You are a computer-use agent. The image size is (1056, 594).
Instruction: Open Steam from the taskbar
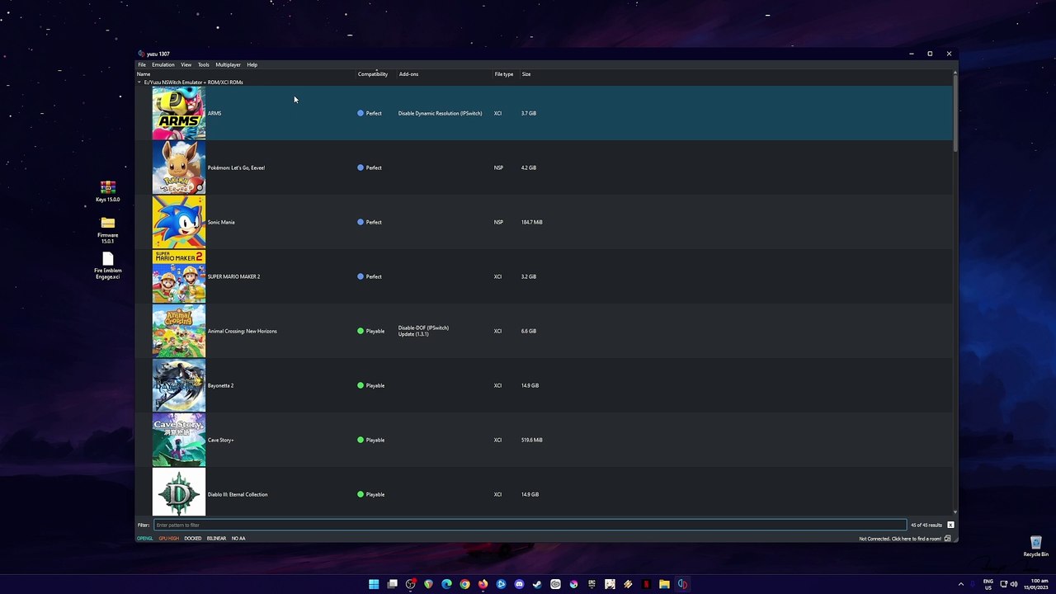pos(537,584)
